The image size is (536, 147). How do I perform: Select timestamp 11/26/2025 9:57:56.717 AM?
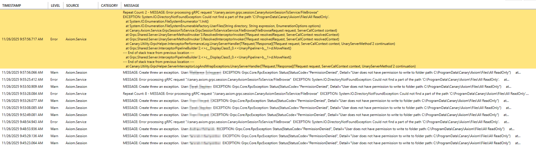click(22, 39)
